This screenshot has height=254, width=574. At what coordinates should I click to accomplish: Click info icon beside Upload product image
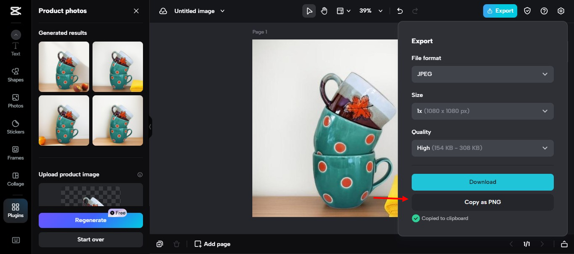(140, 175)
